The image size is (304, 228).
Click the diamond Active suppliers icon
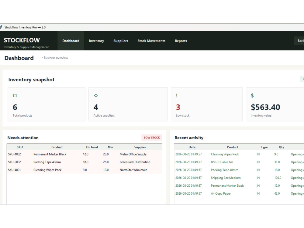[x=96, y=95]
